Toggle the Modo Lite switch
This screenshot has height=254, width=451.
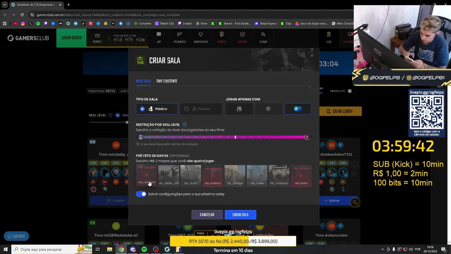[349, 91]
